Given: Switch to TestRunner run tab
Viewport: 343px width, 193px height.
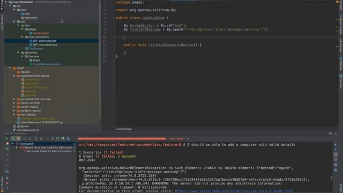Looking at the screenshot, I should point(19,133).
